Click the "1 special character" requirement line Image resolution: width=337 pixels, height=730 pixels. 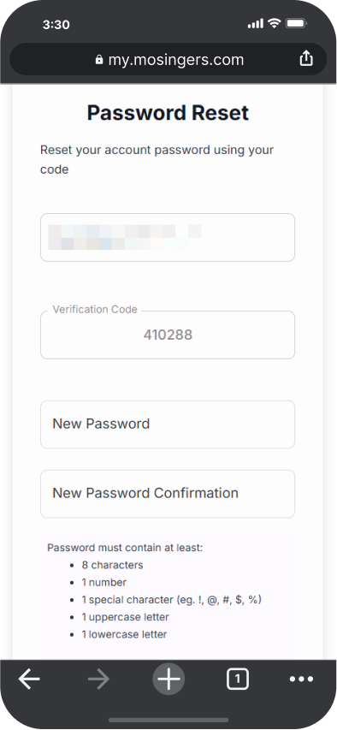pyautogui.click(x=171, y=600)
